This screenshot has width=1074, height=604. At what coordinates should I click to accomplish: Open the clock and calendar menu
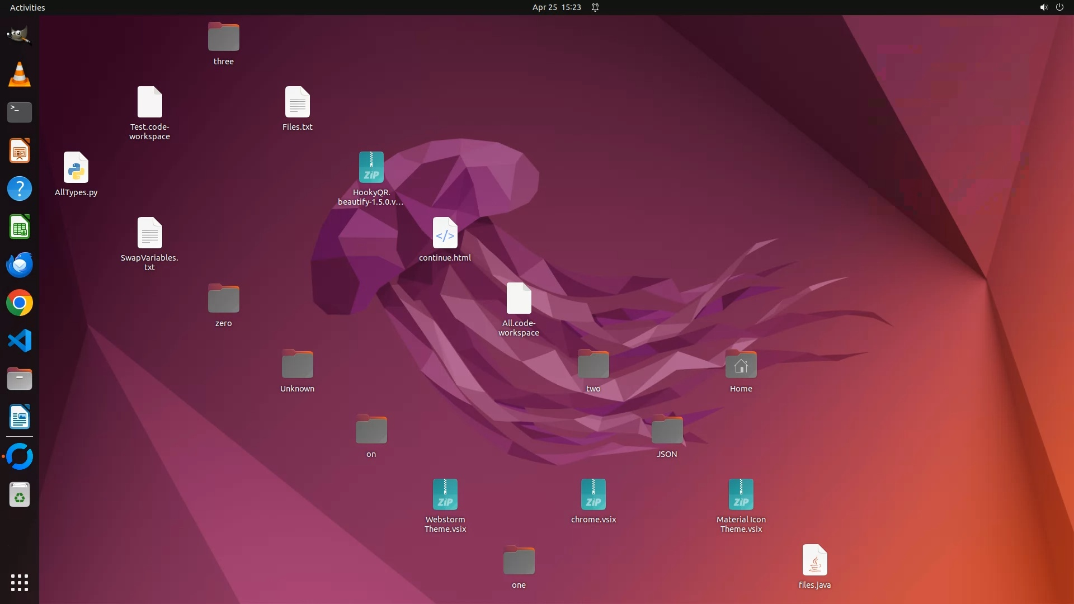(556, 7)
